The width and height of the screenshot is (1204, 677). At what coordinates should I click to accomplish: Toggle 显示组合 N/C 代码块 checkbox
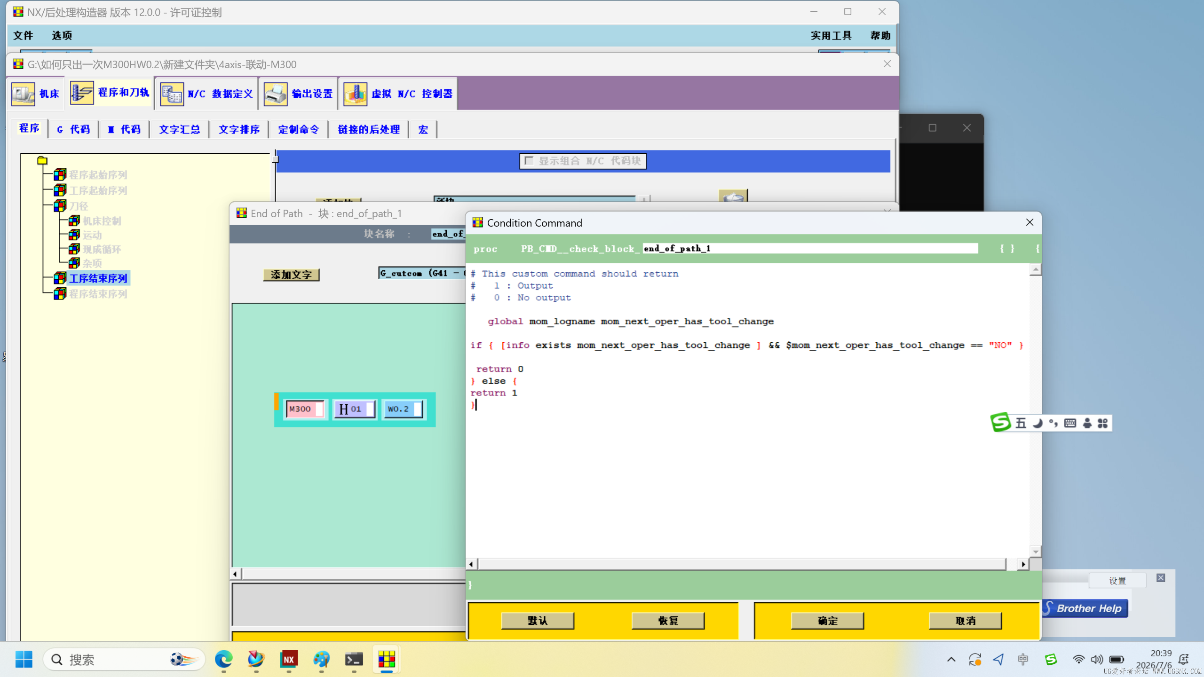click(x=529, y=161)
